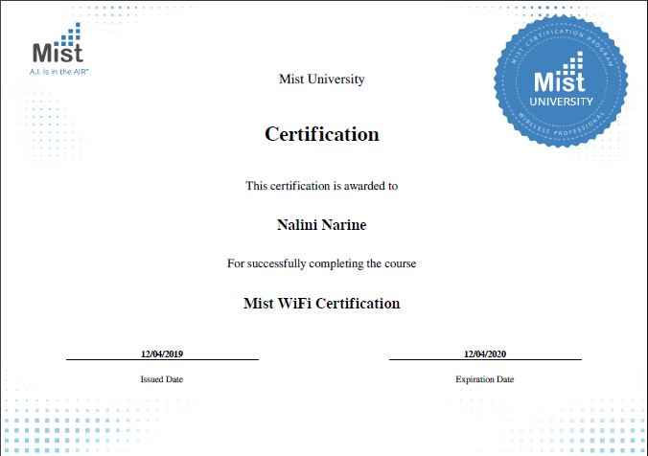Click the Mist University blue seal badge
Viewport: 648px width, 456px height.
pyautogui.click(x=561, y=81)
